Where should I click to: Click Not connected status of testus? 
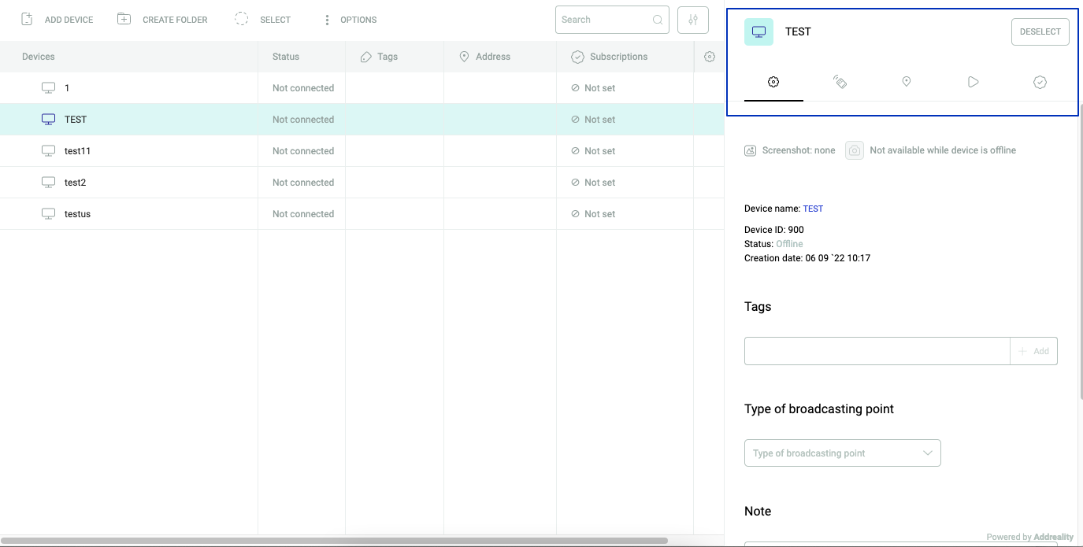pos(303,214)
